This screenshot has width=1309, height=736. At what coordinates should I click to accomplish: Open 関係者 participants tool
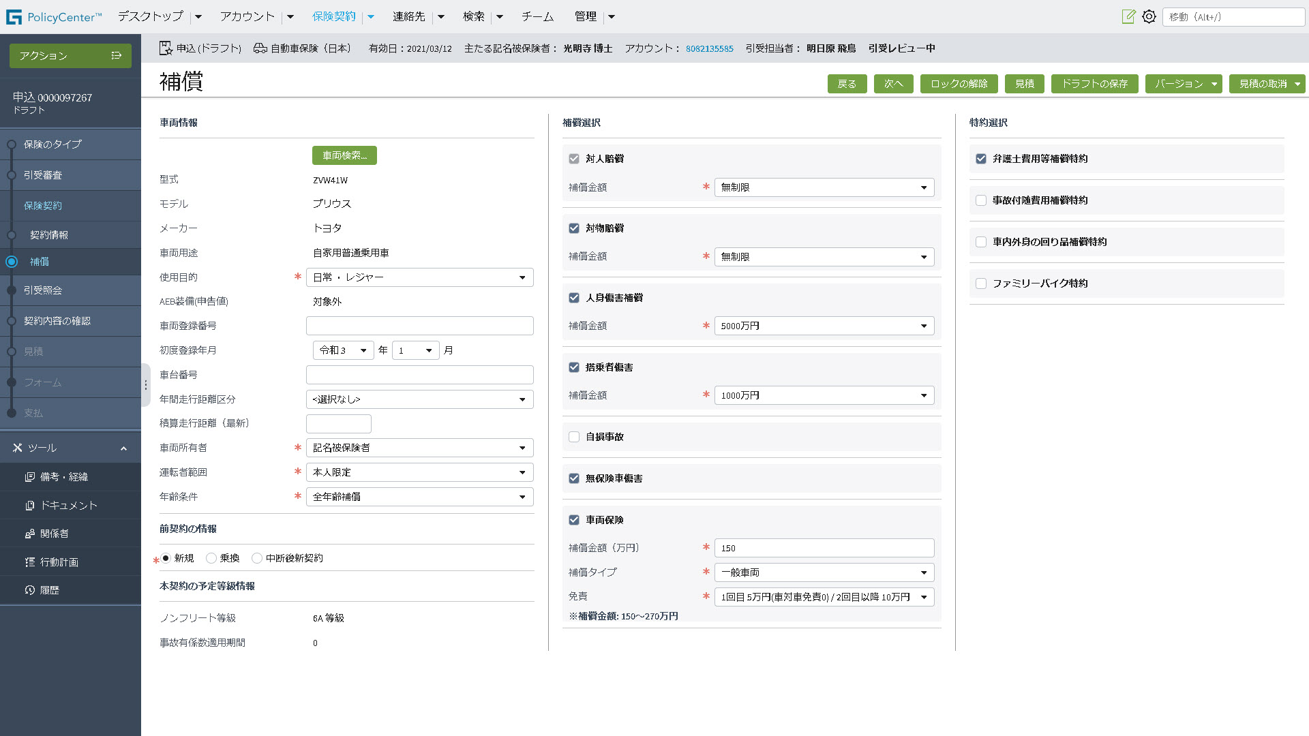(x=54, y=534)
